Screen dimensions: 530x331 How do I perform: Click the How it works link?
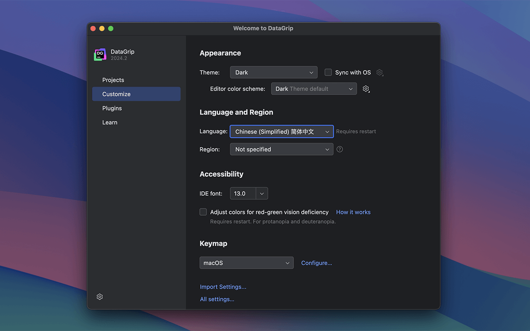(x=353, y=212)
